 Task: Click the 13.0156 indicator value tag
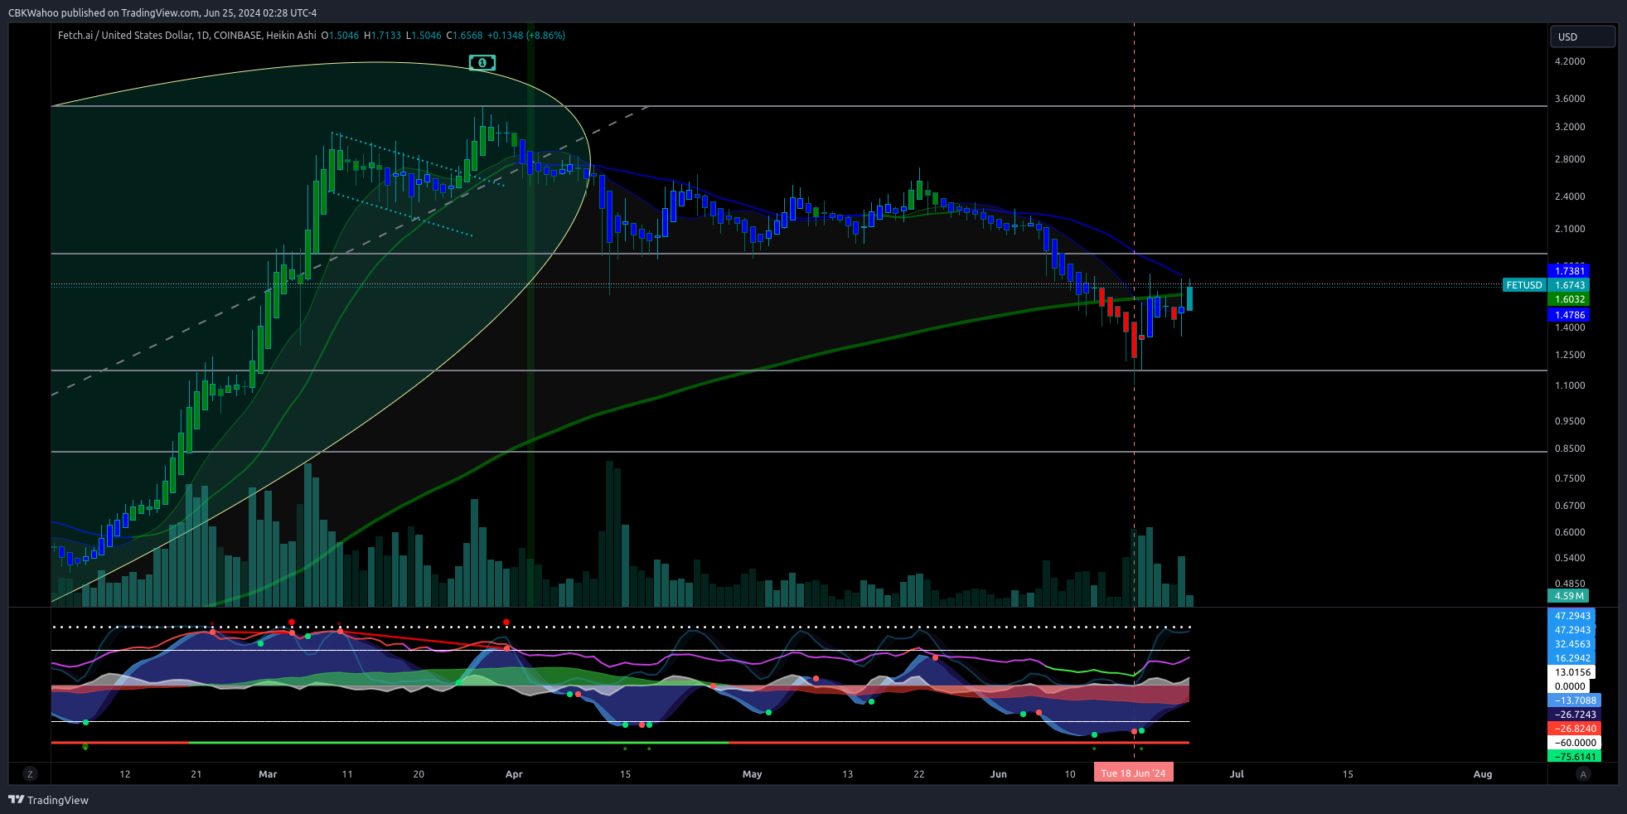point(1571,672)
